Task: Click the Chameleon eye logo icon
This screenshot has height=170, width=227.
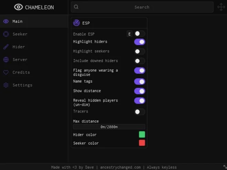Action: [18, 7]
